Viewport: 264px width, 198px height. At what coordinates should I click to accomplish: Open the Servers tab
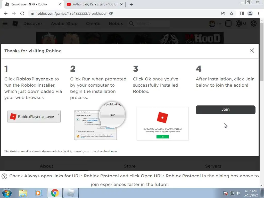pos(213,166)
